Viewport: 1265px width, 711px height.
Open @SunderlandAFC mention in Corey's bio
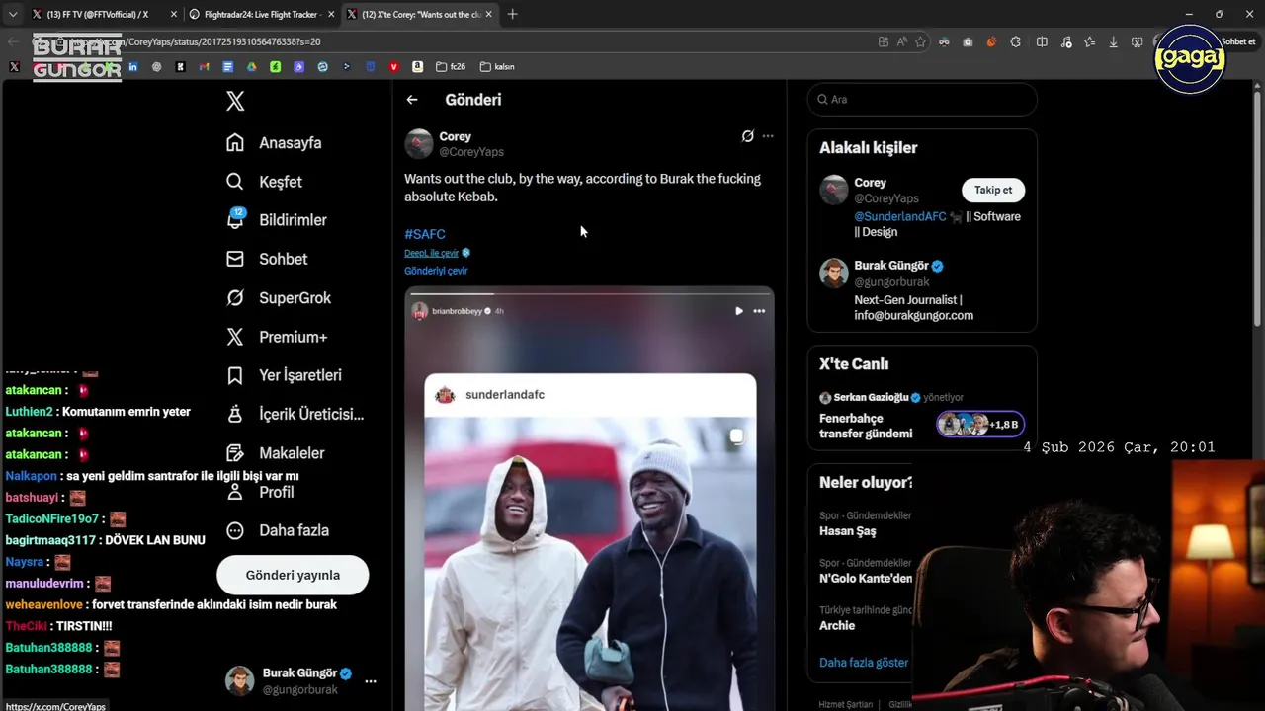point(900,216)
